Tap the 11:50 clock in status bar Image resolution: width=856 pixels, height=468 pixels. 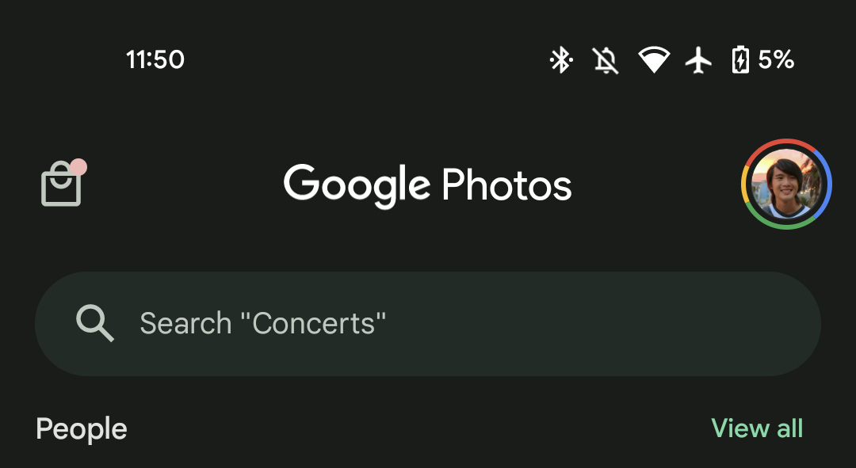[155, 59]
